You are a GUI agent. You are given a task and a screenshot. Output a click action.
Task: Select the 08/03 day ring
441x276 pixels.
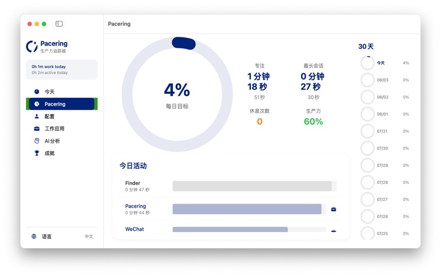tap(367, 80)
